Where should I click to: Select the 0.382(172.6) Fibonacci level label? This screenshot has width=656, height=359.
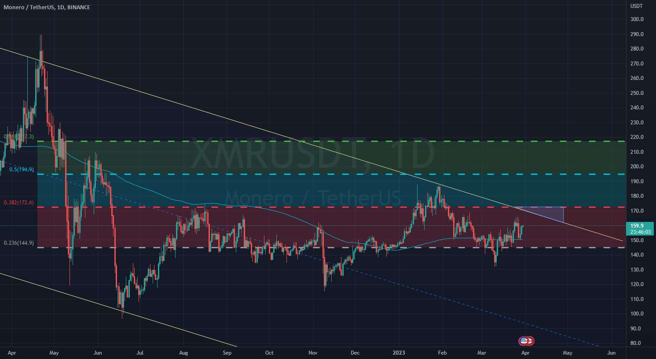(18, 203)
